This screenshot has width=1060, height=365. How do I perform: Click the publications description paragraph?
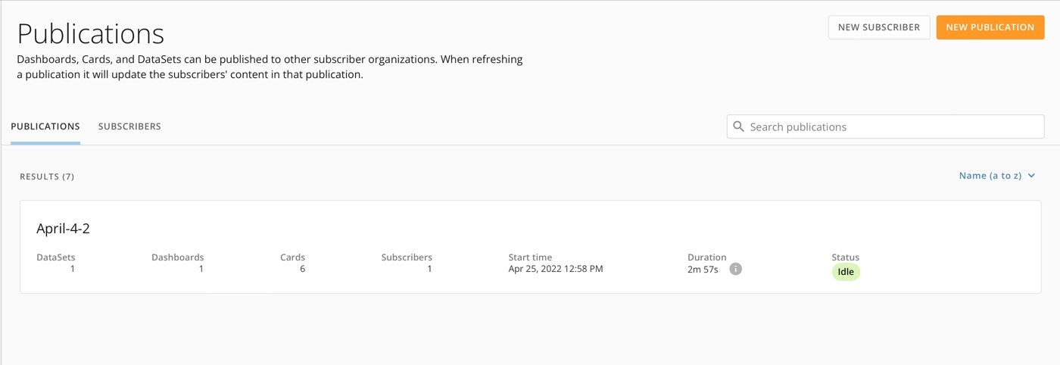pyautogui.click(x=270, y=67)
